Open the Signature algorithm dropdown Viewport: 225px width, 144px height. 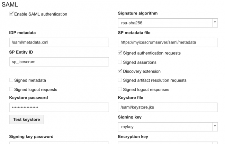pyautogui.click(x=215, y=23)
